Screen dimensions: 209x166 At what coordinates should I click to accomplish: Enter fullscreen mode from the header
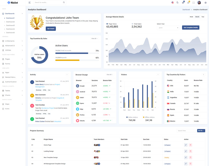[x=194, y=3]
